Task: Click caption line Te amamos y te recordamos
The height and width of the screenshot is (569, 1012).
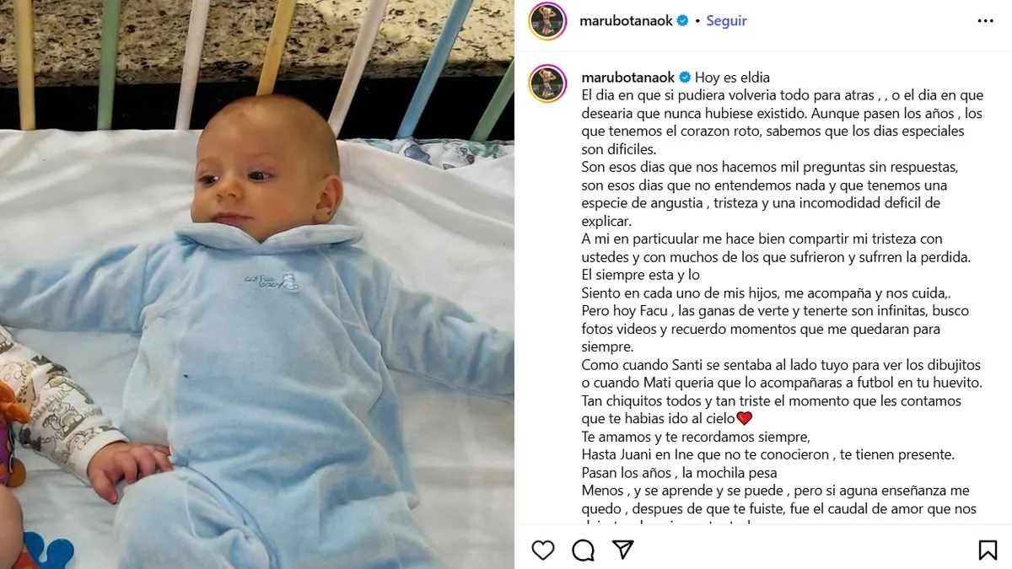Action: click(x=696, y=437)
